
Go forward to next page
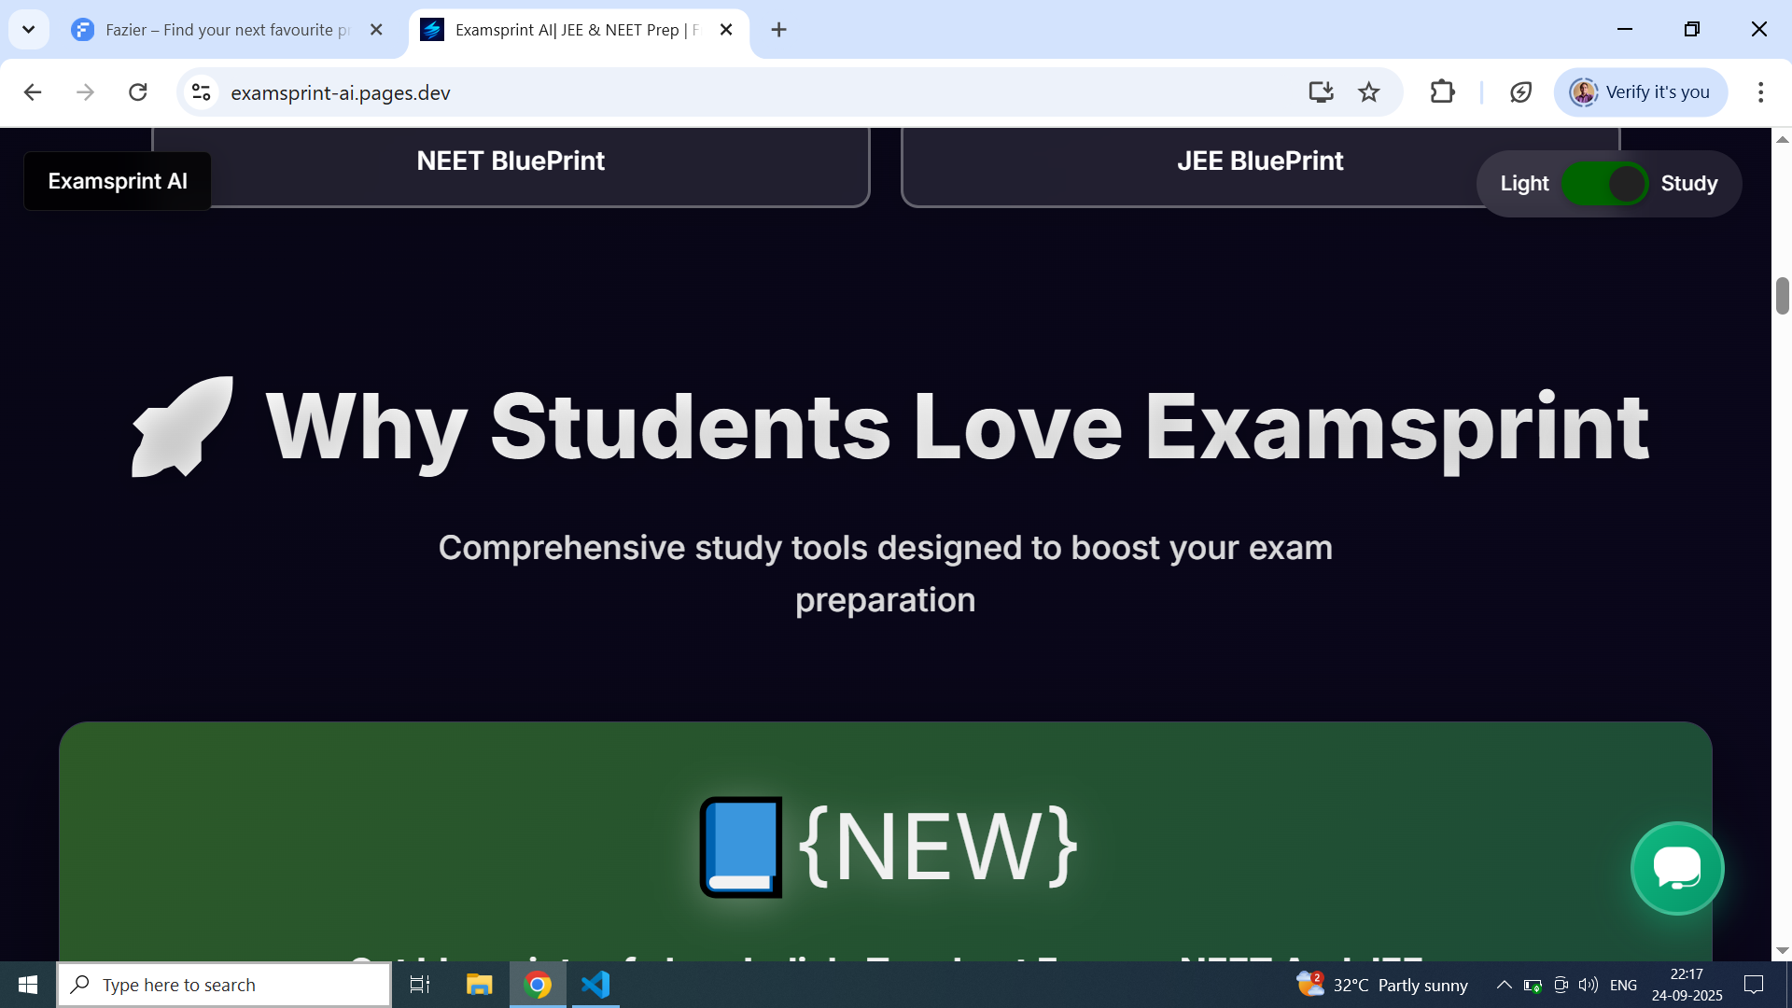[x=85, y=92]
